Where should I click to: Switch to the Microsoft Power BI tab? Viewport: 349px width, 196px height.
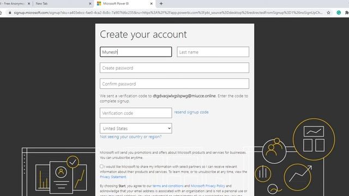(x=125, y=4)
